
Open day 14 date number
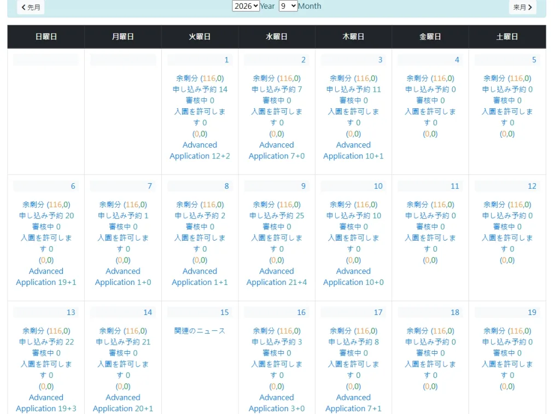148,312
